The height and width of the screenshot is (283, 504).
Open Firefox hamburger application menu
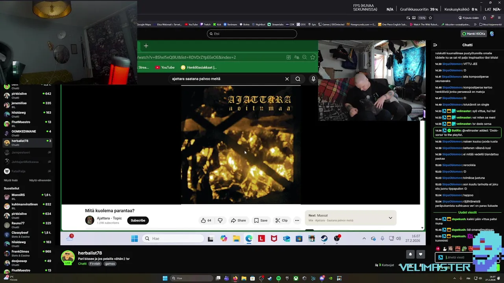coord(500,18)
